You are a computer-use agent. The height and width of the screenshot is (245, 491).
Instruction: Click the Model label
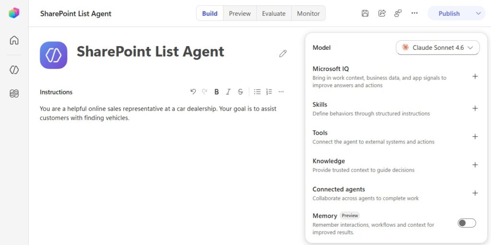[x=322, y=47]
